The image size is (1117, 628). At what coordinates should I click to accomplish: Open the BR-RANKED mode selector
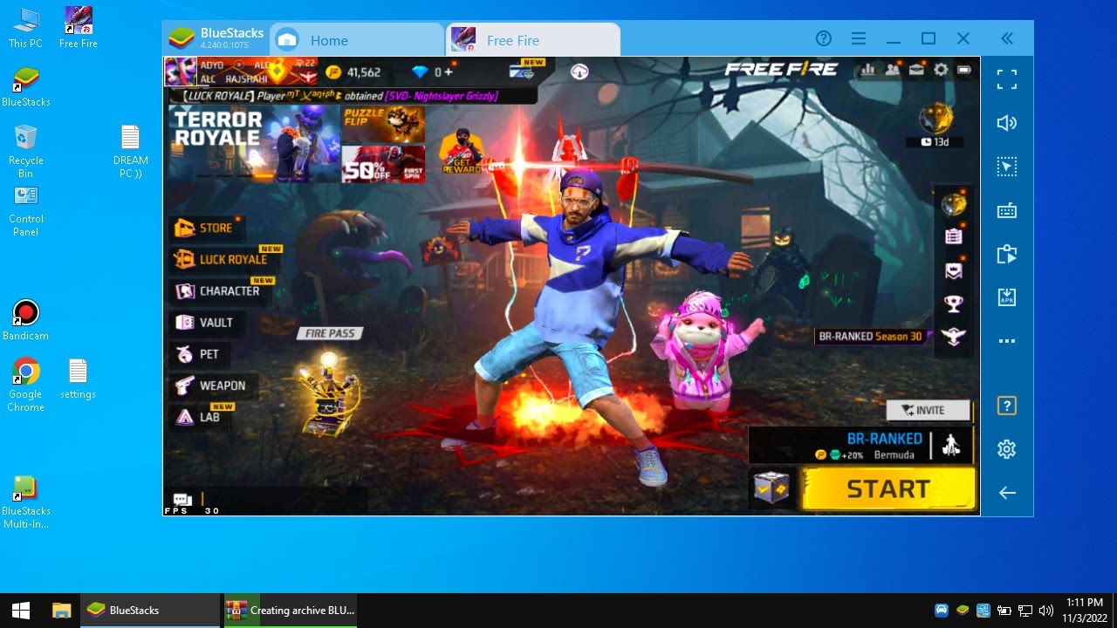[x=860, y=446]
